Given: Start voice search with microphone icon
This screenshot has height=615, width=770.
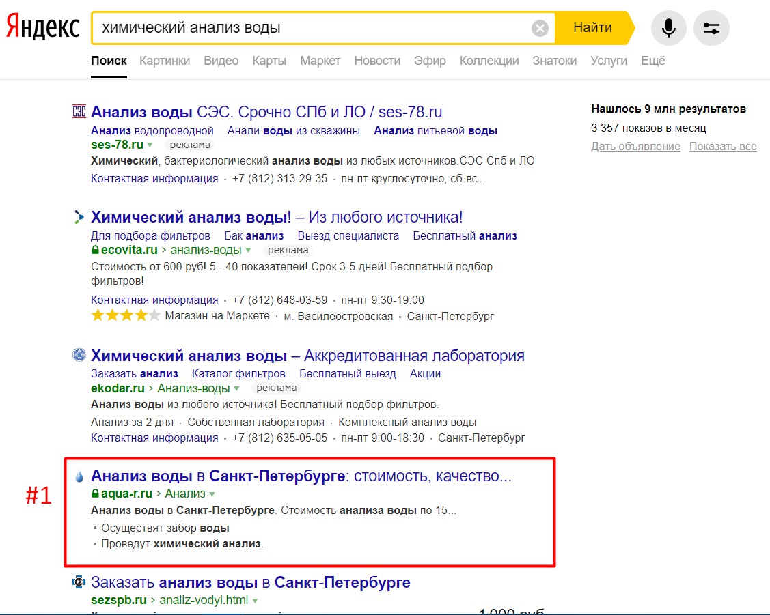Looking at the screenshot, I should (668, 28).
